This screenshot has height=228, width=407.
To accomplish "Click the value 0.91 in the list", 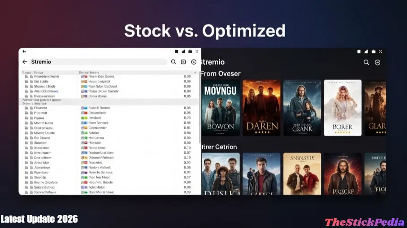I will pyautogui.click(x=187, y=128).
